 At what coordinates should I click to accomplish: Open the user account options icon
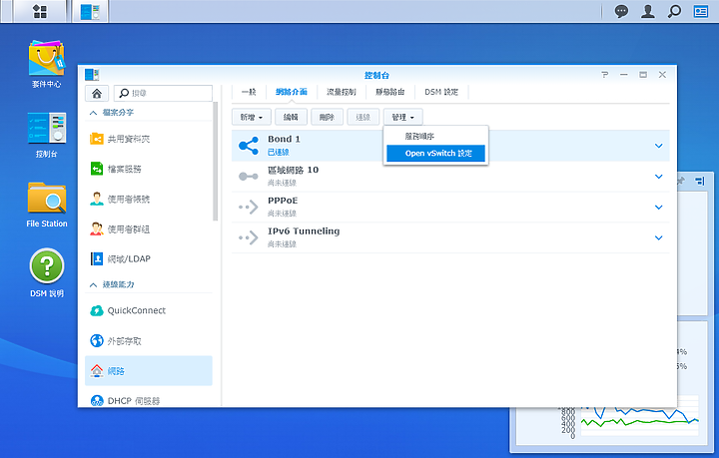(647, 11)
